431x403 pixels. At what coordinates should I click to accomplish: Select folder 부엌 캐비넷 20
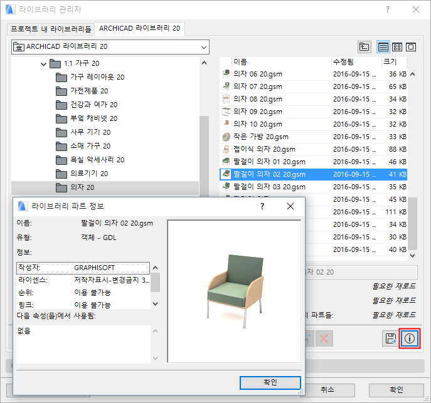pyautogui.click(x=87, y=118)
